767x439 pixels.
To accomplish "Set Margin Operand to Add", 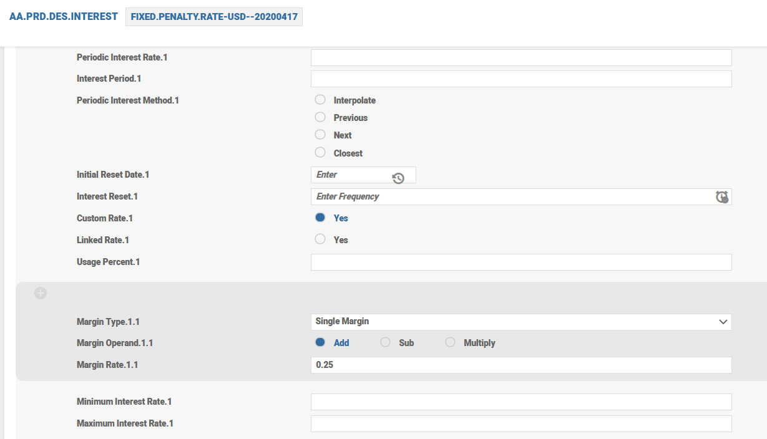I will [x=320, y=342].
